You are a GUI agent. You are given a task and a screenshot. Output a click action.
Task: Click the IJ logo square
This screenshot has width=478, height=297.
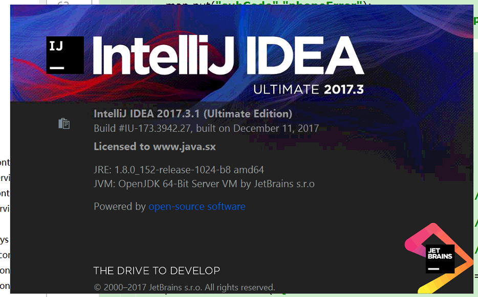(x=65, y=55)
